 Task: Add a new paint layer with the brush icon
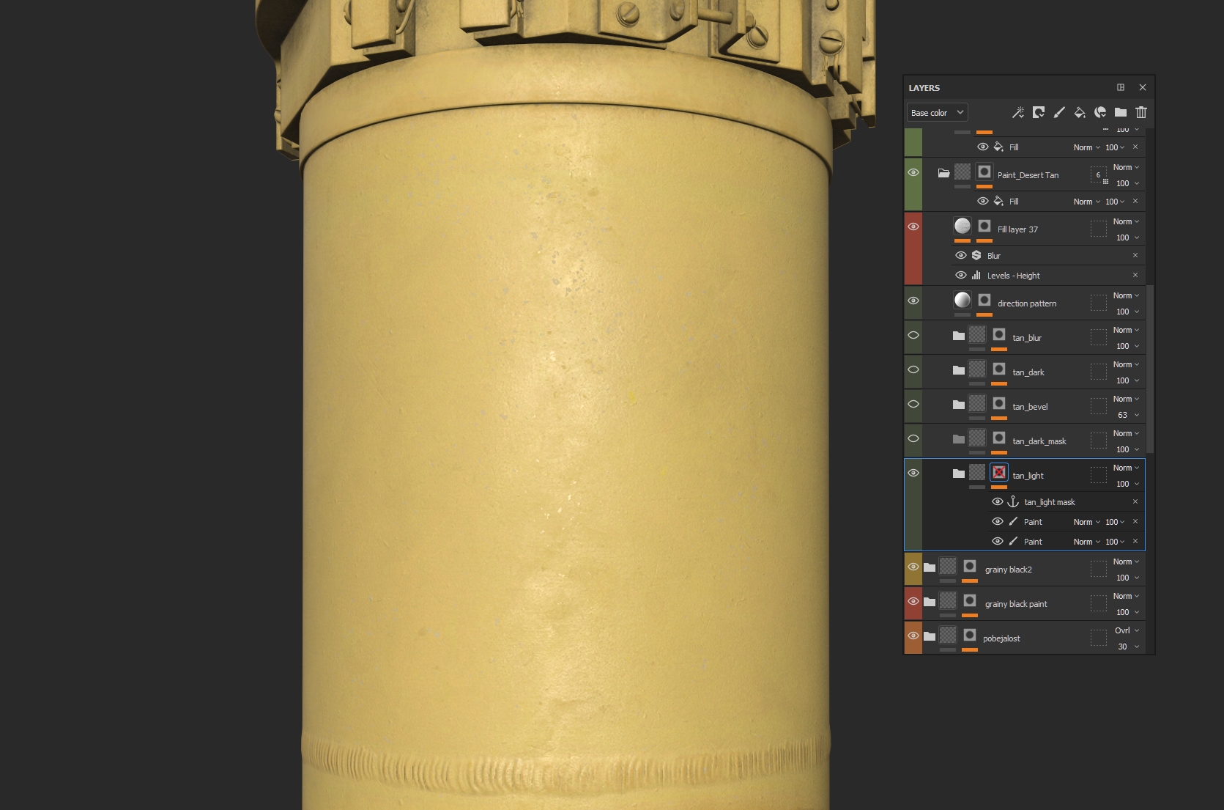[x=1058, y=112]
